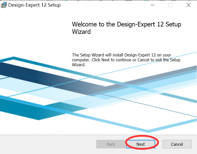Click the greyed-out Back button

click(111, 144)
